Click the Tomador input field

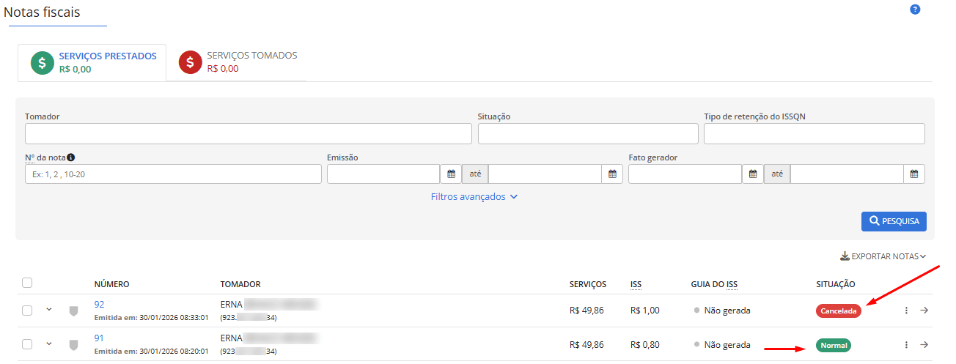pos(248,134)
